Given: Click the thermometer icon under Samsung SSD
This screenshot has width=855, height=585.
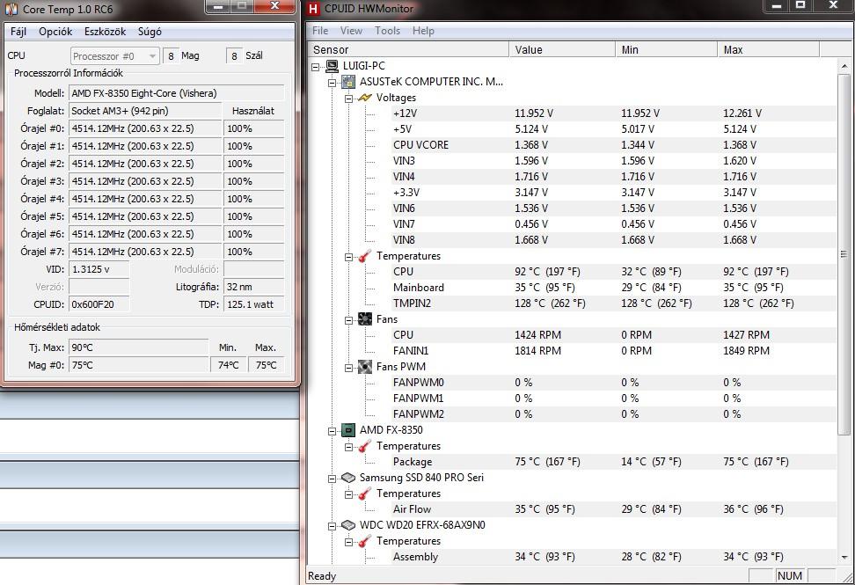Looking at the screenshot, I should [364, 494].
